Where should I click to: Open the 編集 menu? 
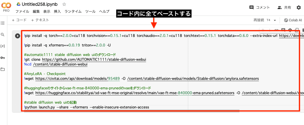(36, 12)
